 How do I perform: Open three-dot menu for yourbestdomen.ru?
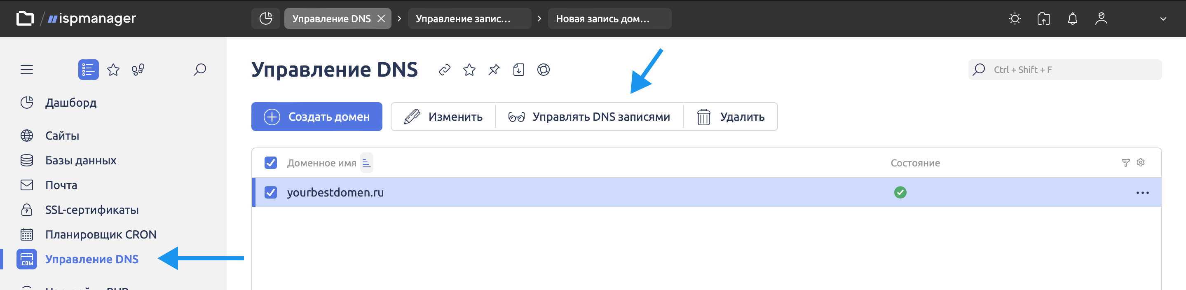coord(1142,192)
